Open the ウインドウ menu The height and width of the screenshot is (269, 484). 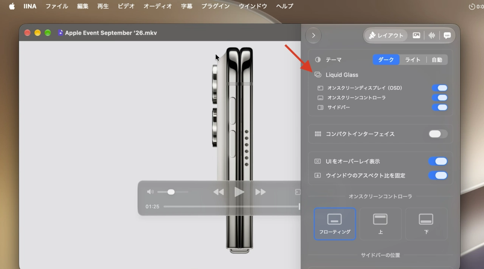click(x=253, y=6)
